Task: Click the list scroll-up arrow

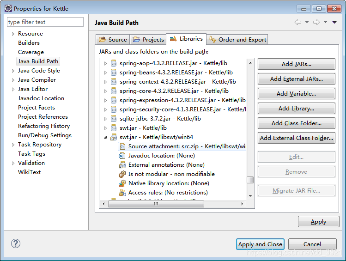Action: [250, 63]
